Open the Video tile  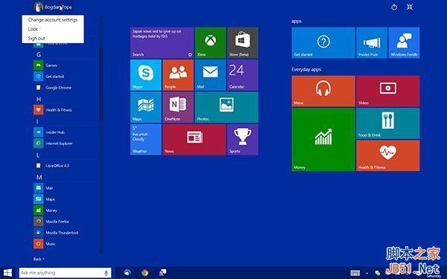[x=388, y=91]
